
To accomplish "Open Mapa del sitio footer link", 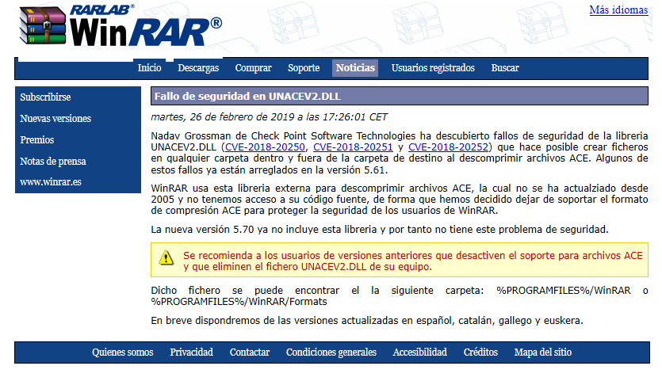I will pyautogui.click(x=543, y=352).
